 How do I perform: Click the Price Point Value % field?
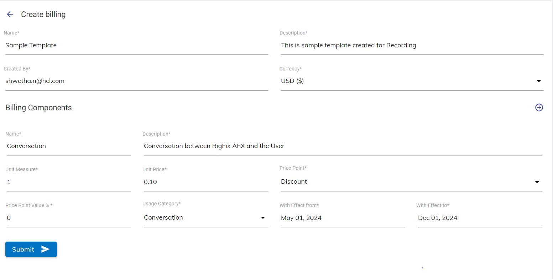pyautogui.click(x=69, y=218)
